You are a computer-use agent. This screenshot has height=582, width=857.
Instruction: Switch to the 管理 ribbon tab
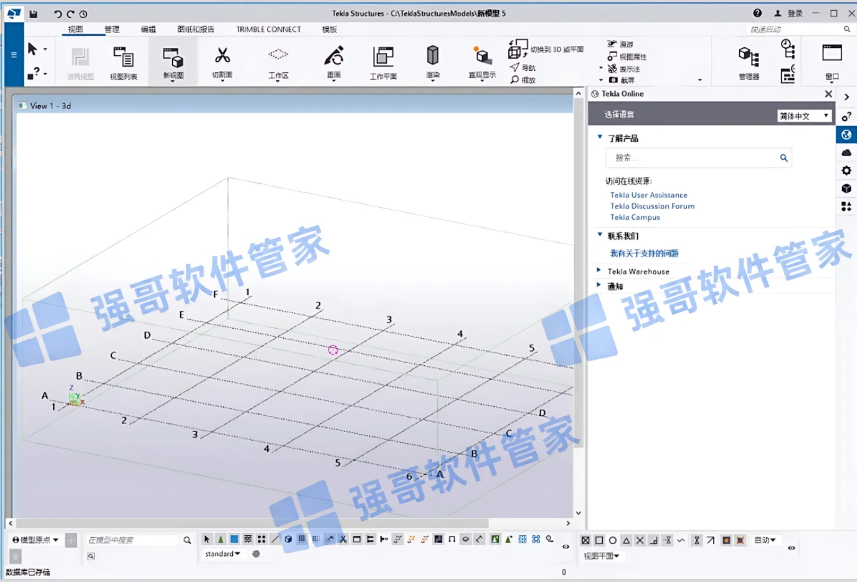click(112, 29)
